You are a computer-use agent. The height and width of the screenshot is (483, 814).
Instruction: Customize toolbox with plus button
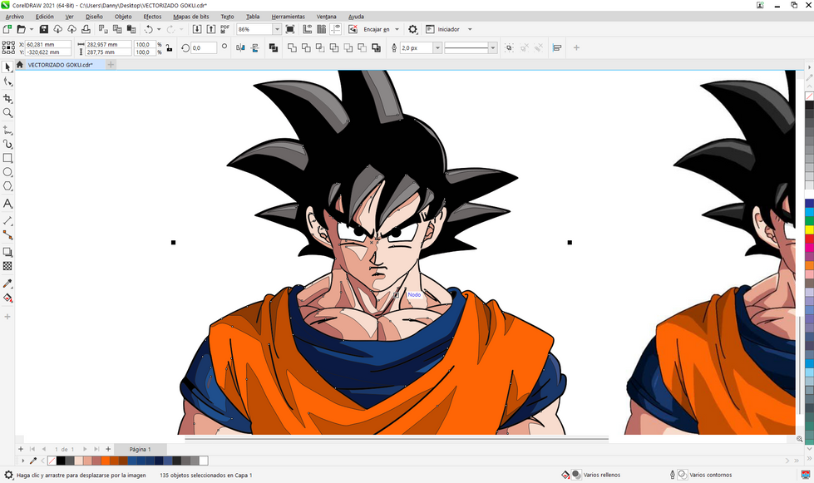click(x=7, y=317)
